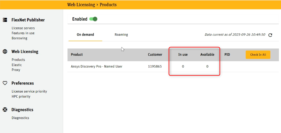
Task: Navigate to Proxy settings
Action: click(16, 70)
